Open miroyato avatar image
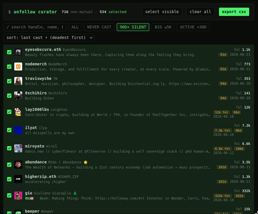The width and height of the screenshot is (258, 214). [18, 148]
